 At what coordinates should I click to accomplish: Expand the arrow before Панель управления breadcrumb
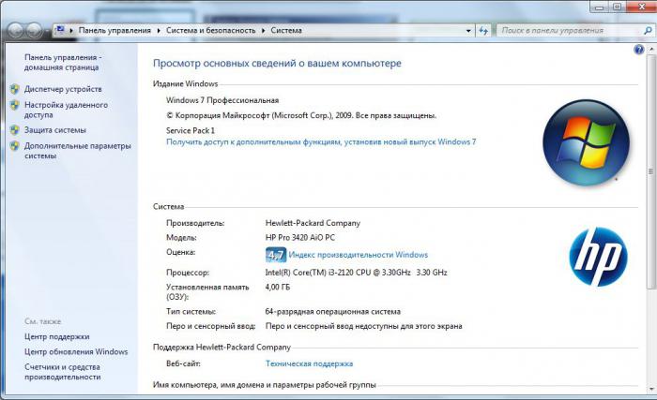point(71,30)
